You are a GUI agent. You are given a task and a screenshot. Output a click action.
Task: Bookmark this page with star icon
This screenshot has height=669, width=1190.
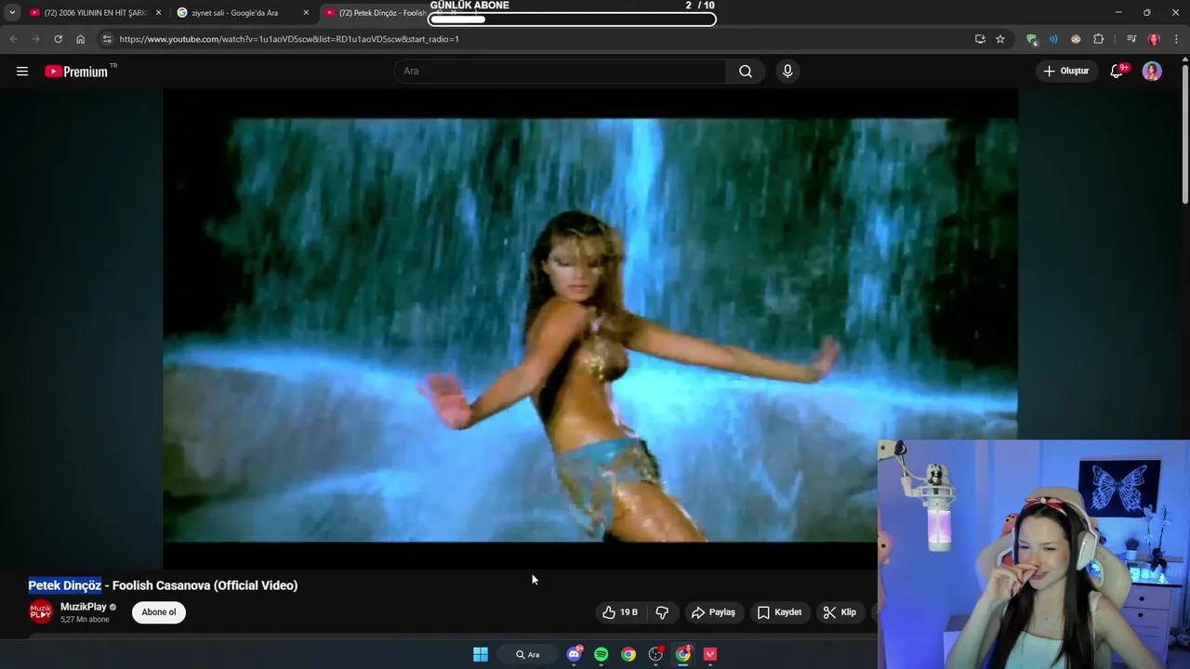click(x=1000, y=39)
